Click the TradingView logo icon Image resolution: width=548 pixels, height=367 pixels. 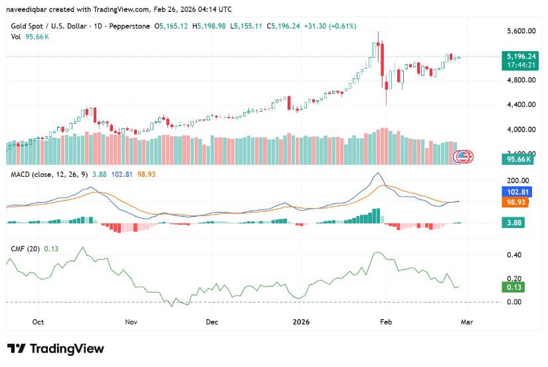tap(16, 349)
